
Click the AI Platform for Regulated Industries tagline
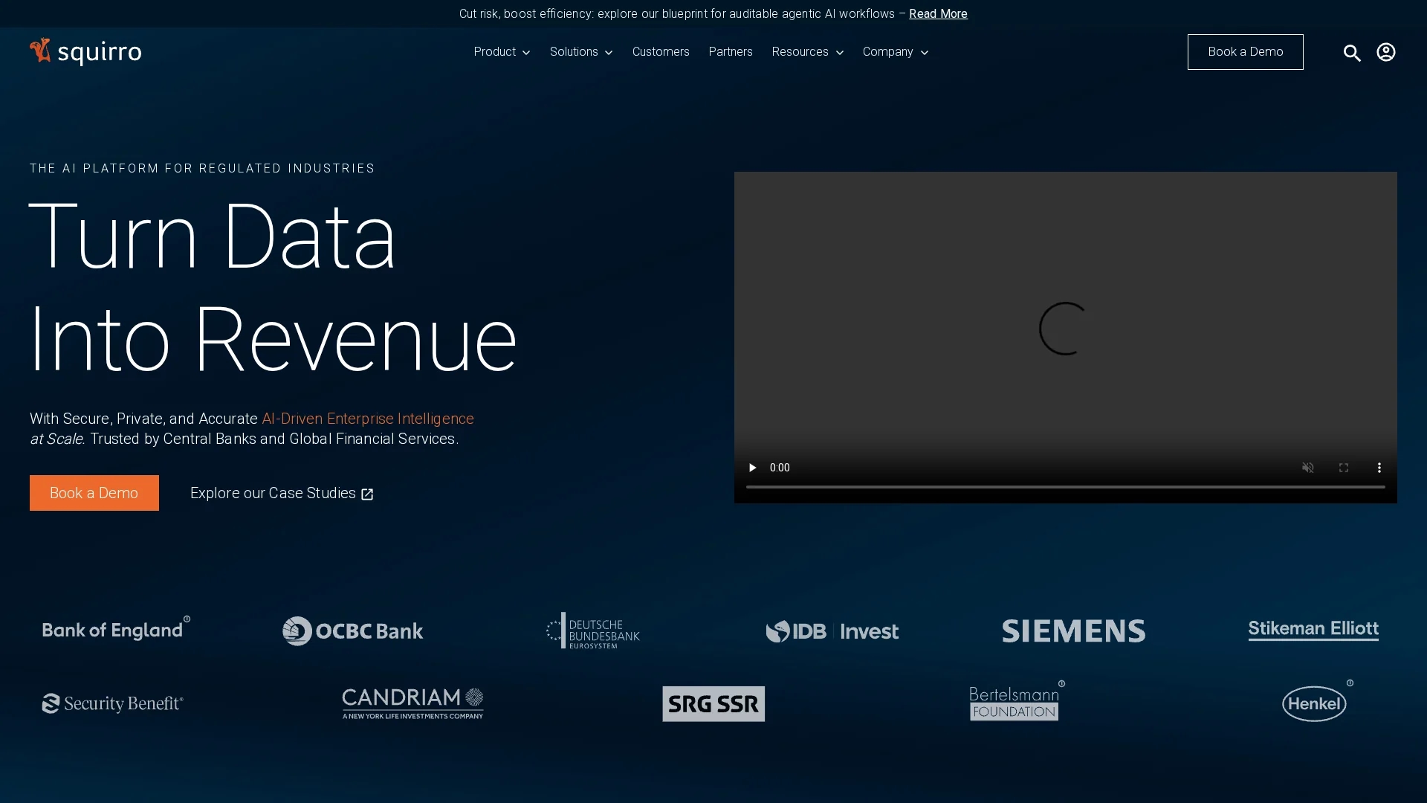click(x=202, y=168)
